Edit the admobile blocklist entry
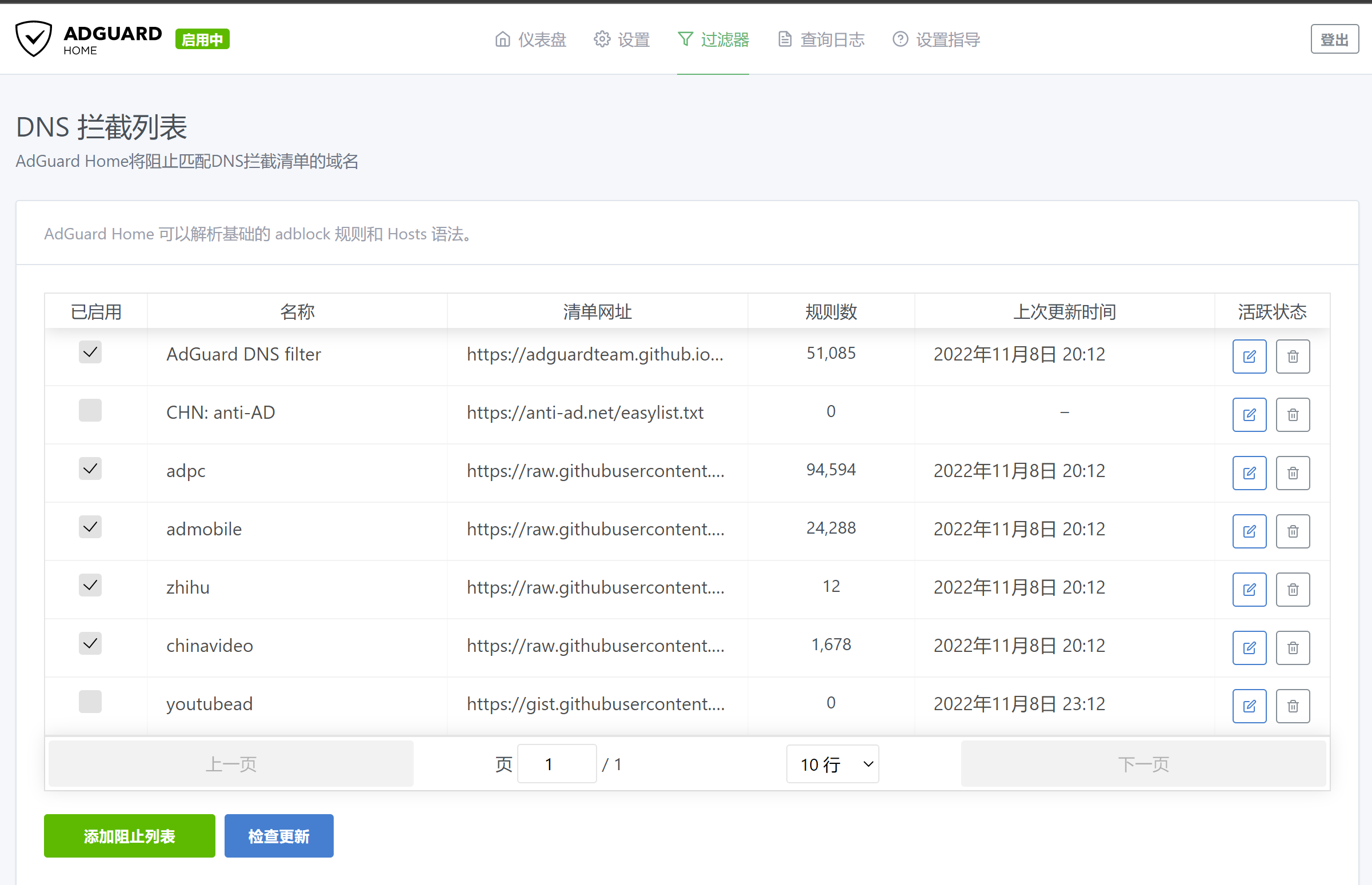 (1249, 531)
